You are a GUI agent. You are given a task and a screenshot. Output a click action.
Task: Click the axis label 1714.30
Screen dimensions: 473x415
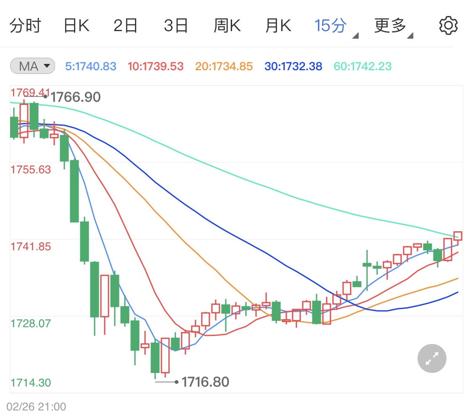click(x=31, y=383)
